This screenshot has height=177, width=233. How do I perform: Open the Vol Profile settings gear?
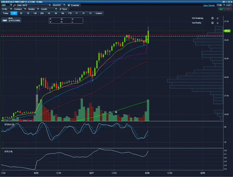212,23
